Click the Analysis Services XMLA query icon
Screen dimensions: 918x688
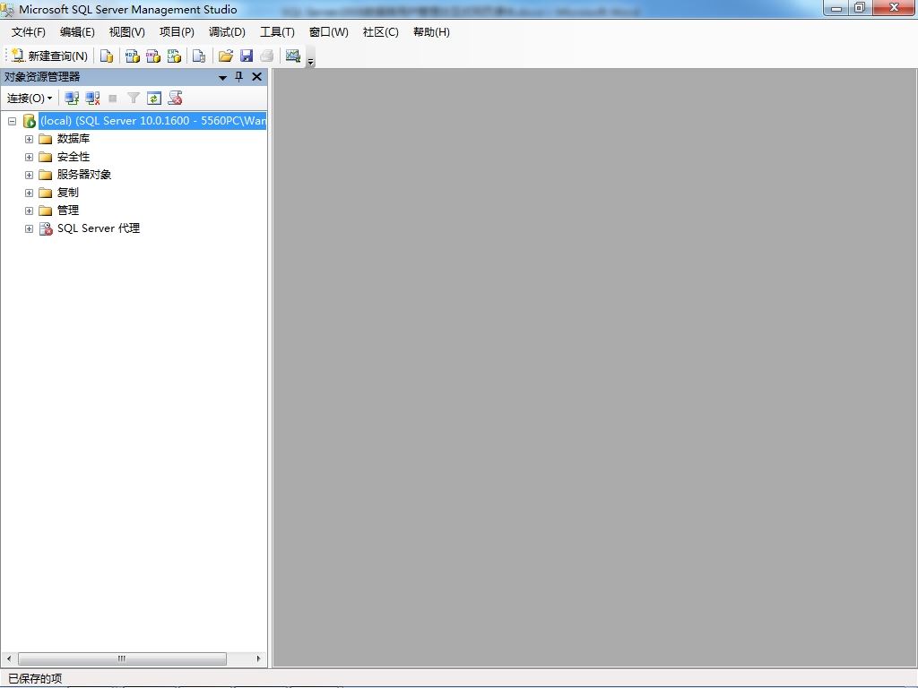coord(174,56)
